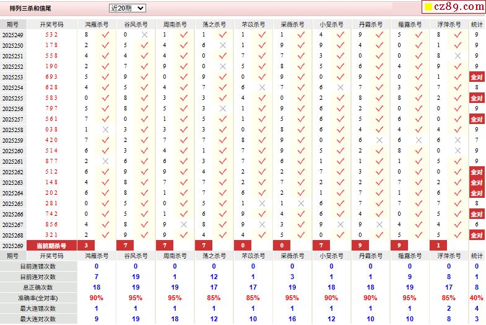Select period number 2025260

point(13,151)
